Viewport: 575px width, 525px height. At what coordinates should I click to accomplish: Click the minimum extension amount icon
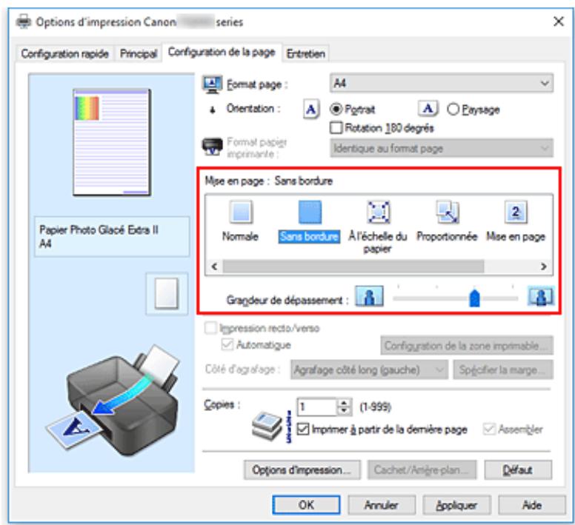coord(369,296)
